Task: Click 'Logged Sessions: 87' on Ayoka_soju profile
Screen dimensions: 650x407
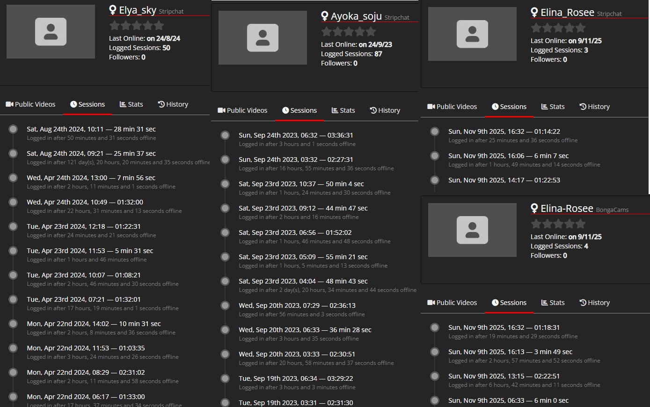Action: pos(351,54)
